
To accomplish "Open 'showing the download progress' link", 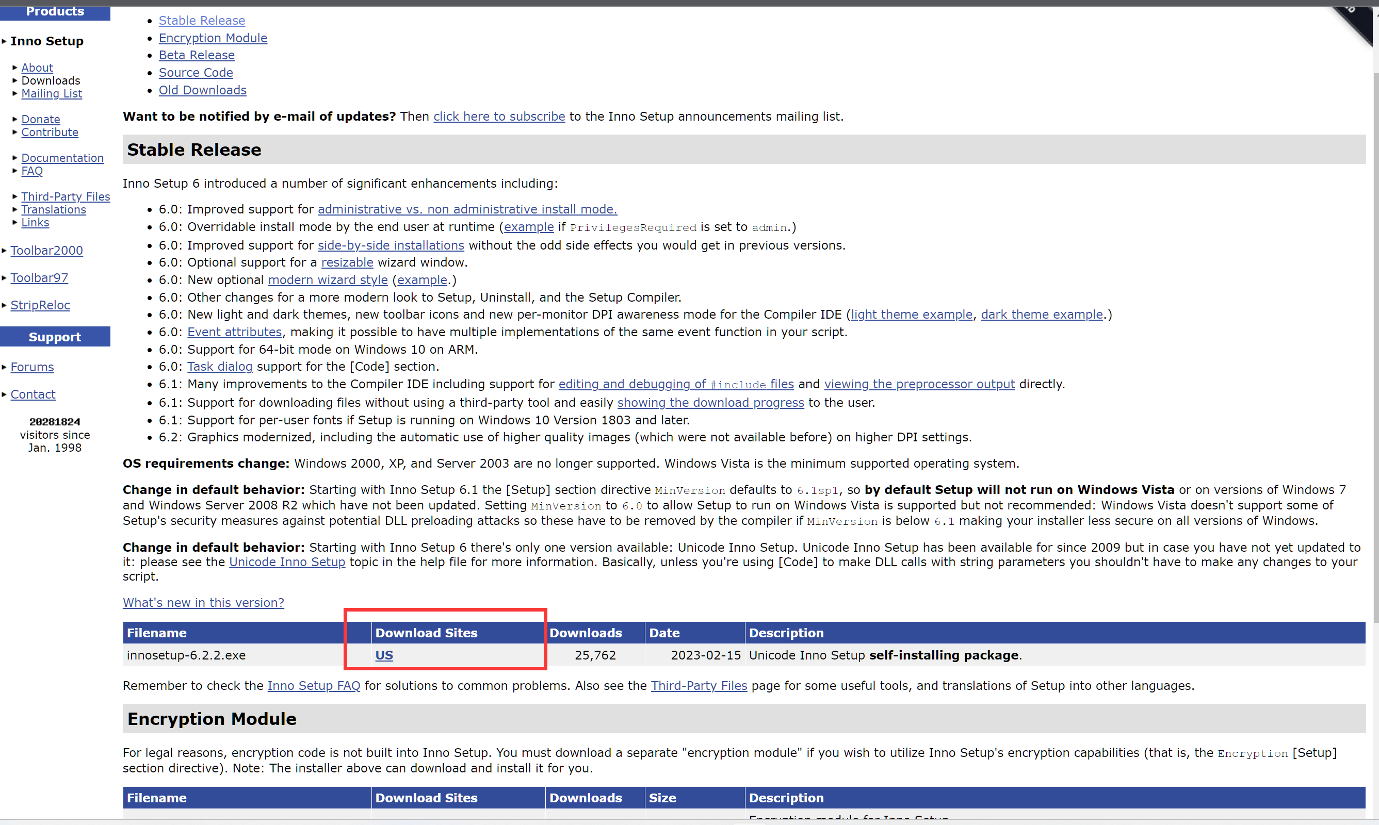I will [x=710, y=403].
